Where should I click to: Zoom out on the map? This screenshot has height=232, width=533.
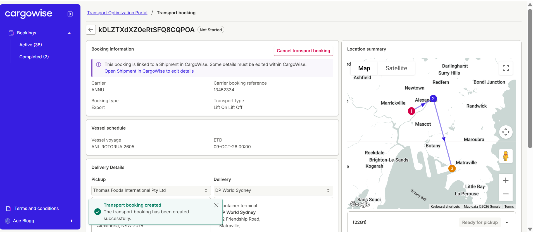tap(506, 194)
